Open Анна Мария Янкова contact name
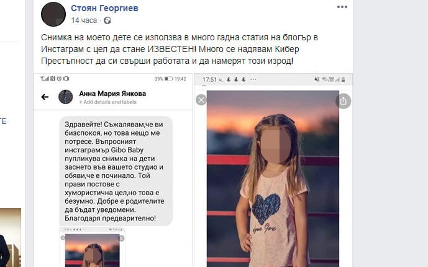This screenshot has width=428, height=267. pyautogui.click(x=112, y=94)
